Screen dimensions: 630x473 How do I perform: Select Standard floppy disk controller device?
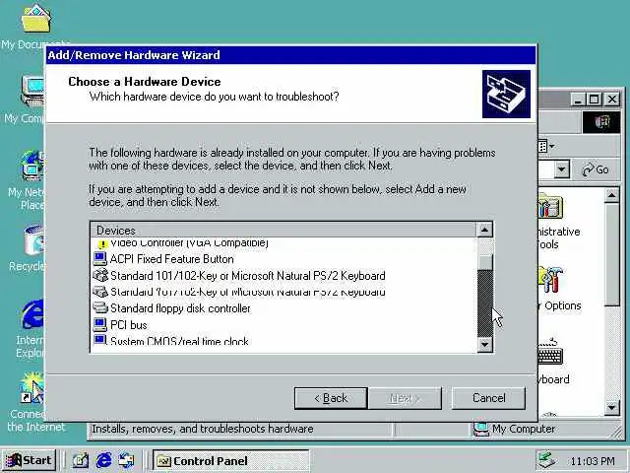click(180, 308)
